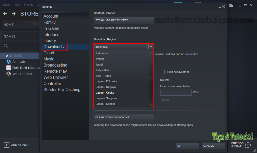Click the Add a Game plus icon
This screenshot has height=153, width=257.
coord(7,145)
